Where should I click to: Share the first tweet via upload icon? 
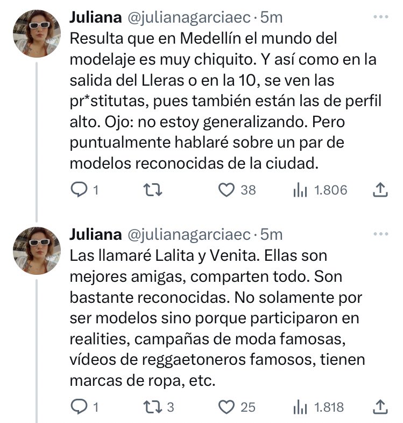380,190
